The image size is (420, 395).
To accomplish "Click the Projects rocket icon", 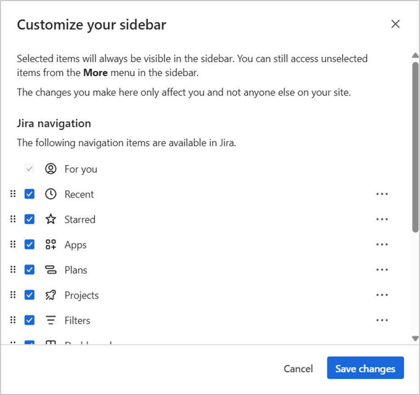I will (51, 295).
